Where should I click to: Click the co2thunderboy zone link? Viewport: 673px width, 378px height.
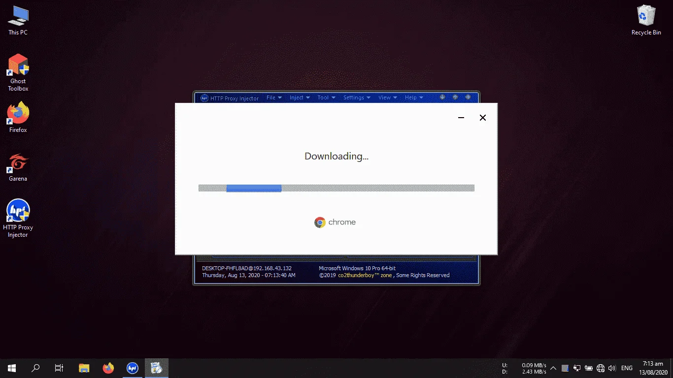coord(365,275)
